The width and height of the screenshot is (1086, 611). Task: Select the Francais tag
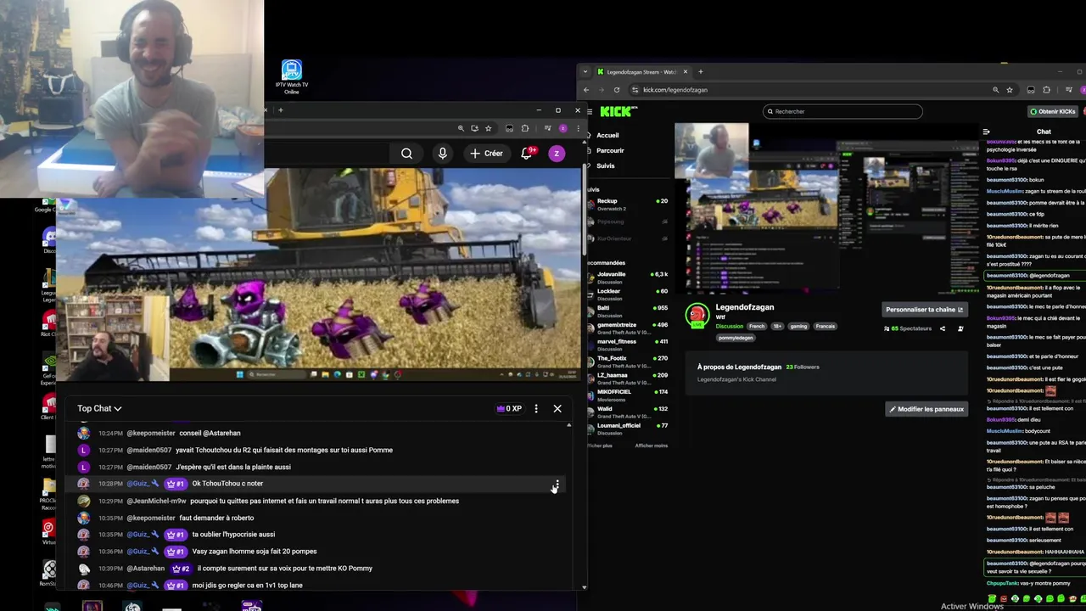(825, 326)
